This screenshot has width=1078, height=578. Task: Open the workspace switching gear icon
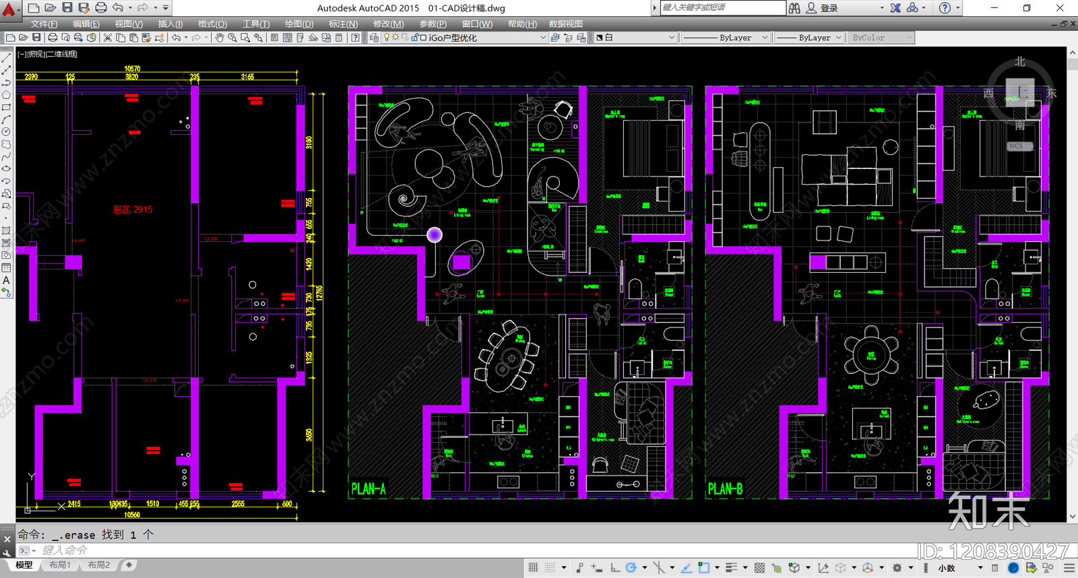897,568
